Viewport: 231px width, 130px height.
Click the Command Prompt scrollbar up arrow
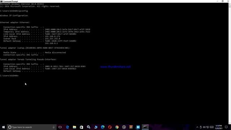tap(230, 4)
